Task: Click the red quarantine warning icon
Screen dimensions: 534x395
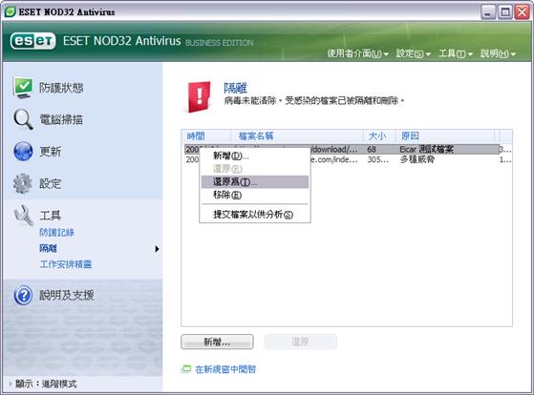Action: 200,96
